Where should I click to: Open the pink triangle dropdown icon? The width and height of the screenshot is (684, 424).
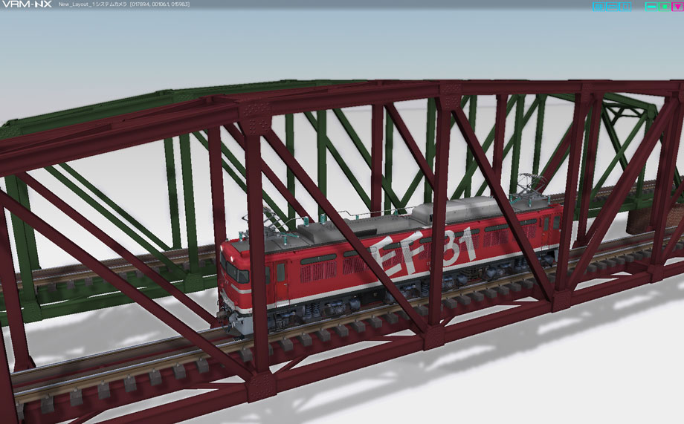pos(677,7)
